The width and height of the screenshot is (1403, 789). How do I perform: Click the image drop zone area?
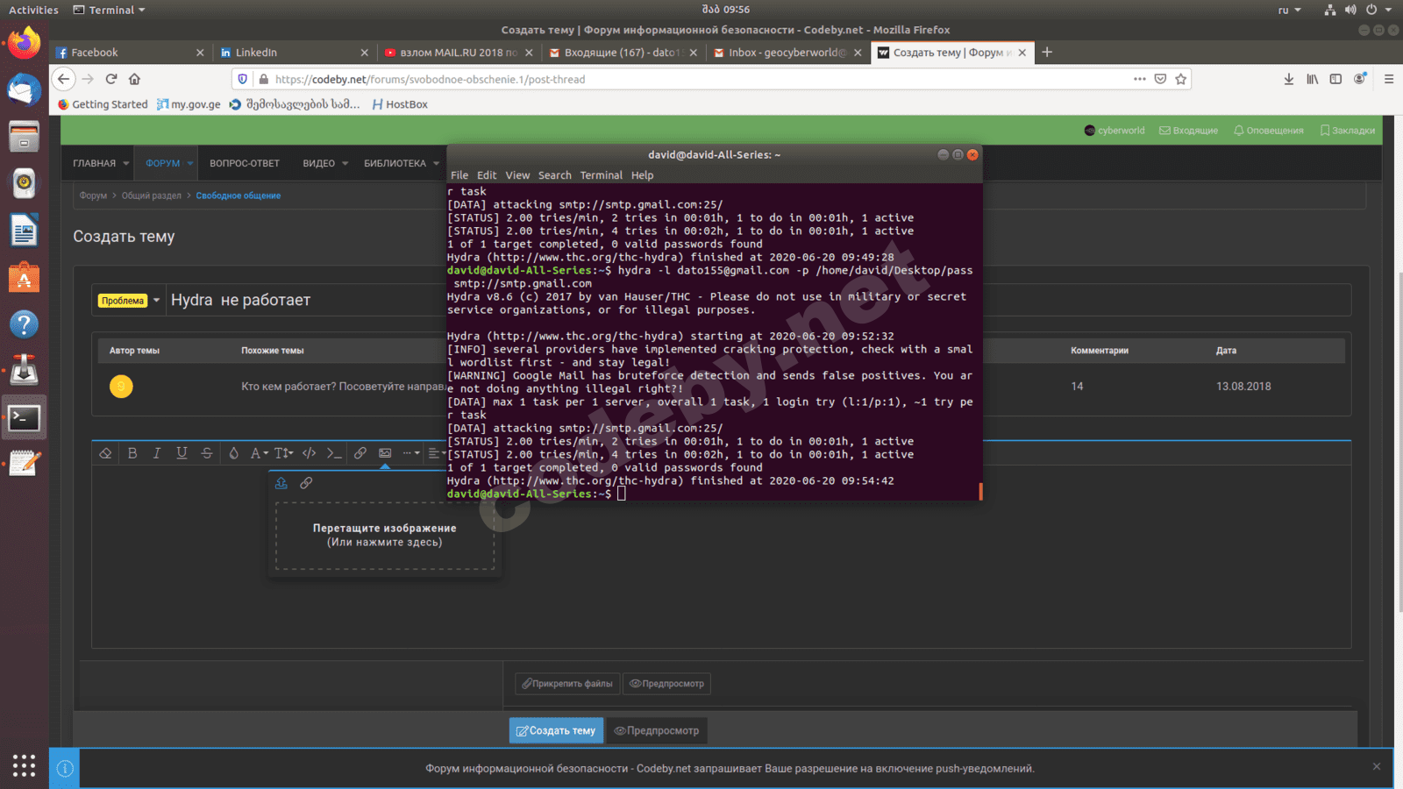click(383, 536)
